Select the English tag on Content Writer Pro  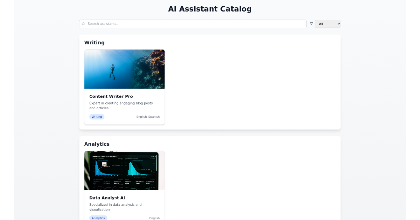(141, 117)
